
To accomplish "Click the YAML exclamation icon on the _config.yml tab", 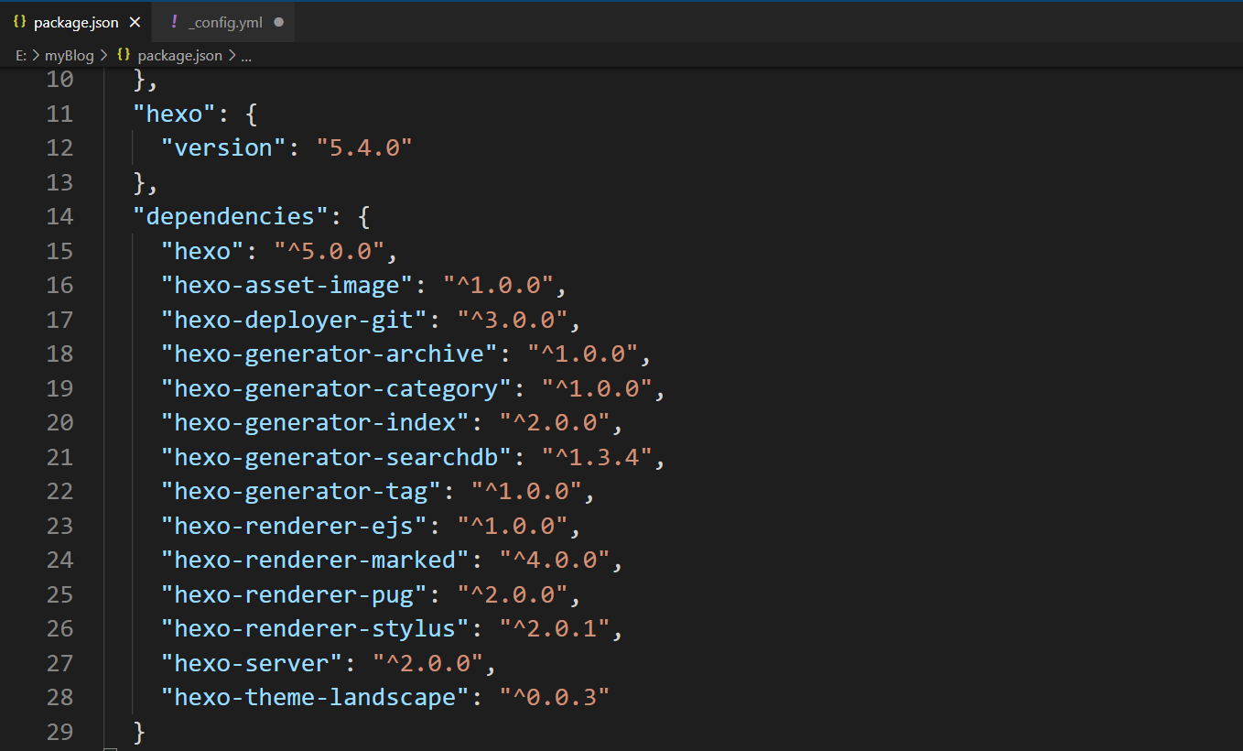I will click(174, 22).
